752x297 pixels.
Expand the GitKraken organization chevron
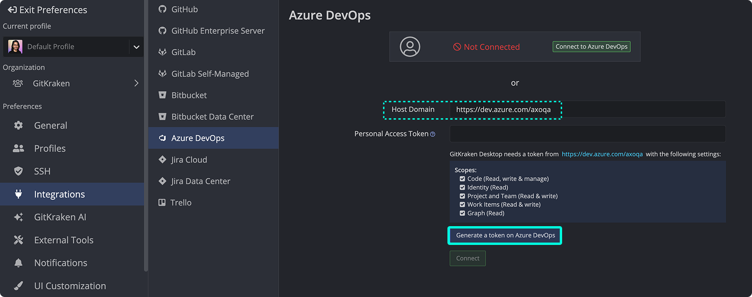pos(136,83)
